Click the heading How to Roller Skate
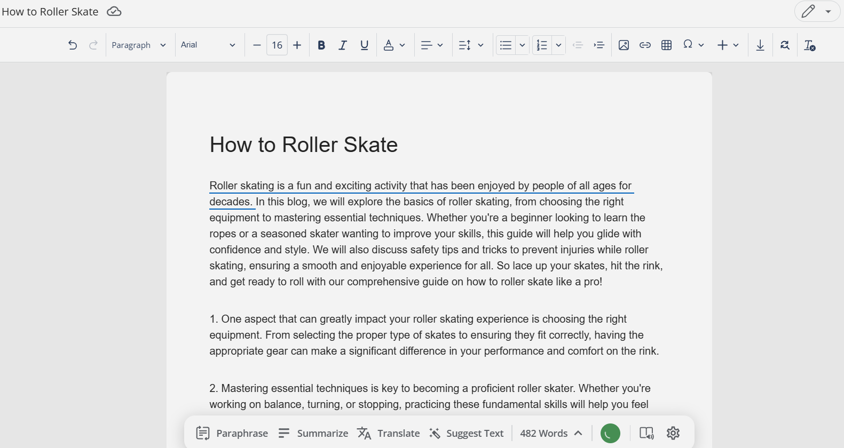Screen dimensions: 844x448 (304, 145)
